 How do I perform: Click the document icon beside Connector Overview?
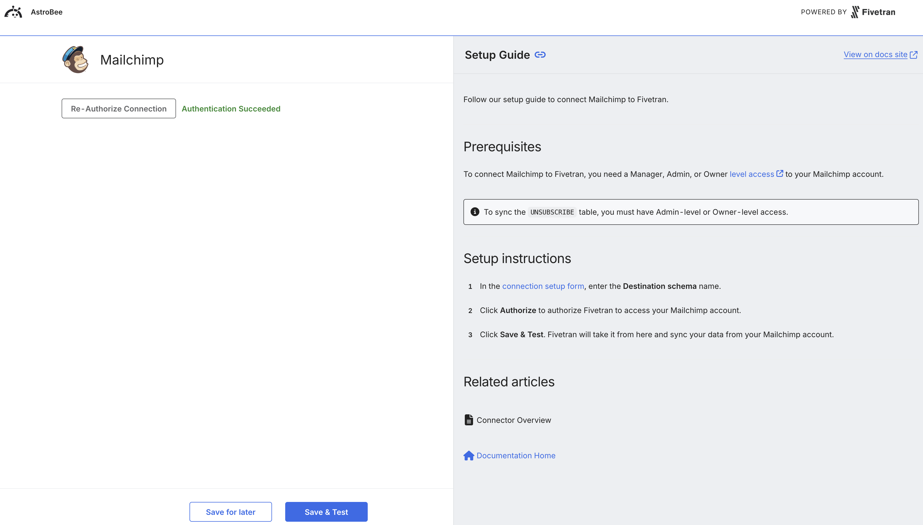tap(469, 419)
